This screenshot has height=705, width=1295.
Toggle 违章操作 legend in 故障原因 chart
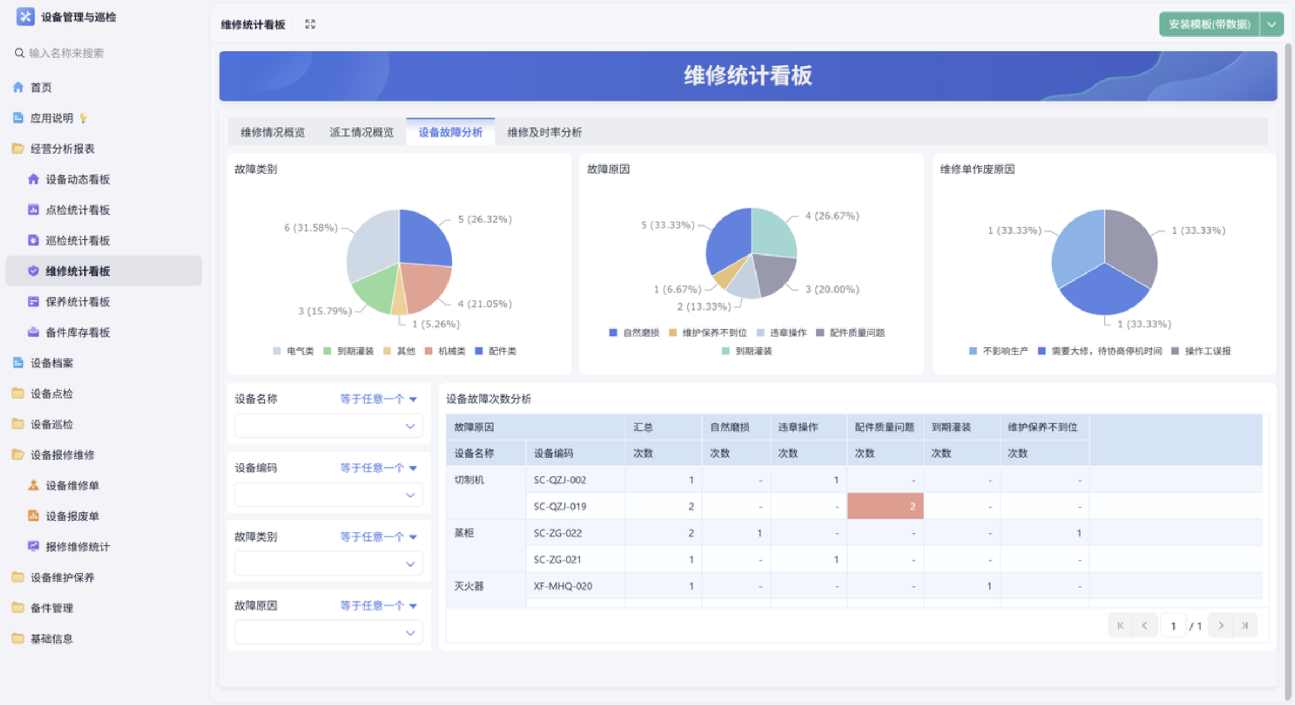point(782,333)
